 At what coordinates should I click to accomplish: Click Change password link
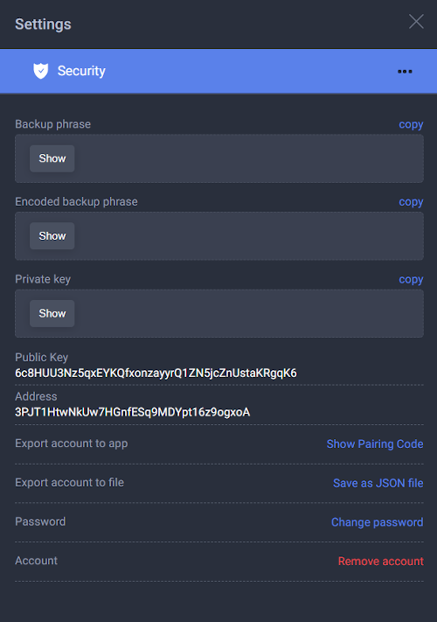[x=378, y=522]
